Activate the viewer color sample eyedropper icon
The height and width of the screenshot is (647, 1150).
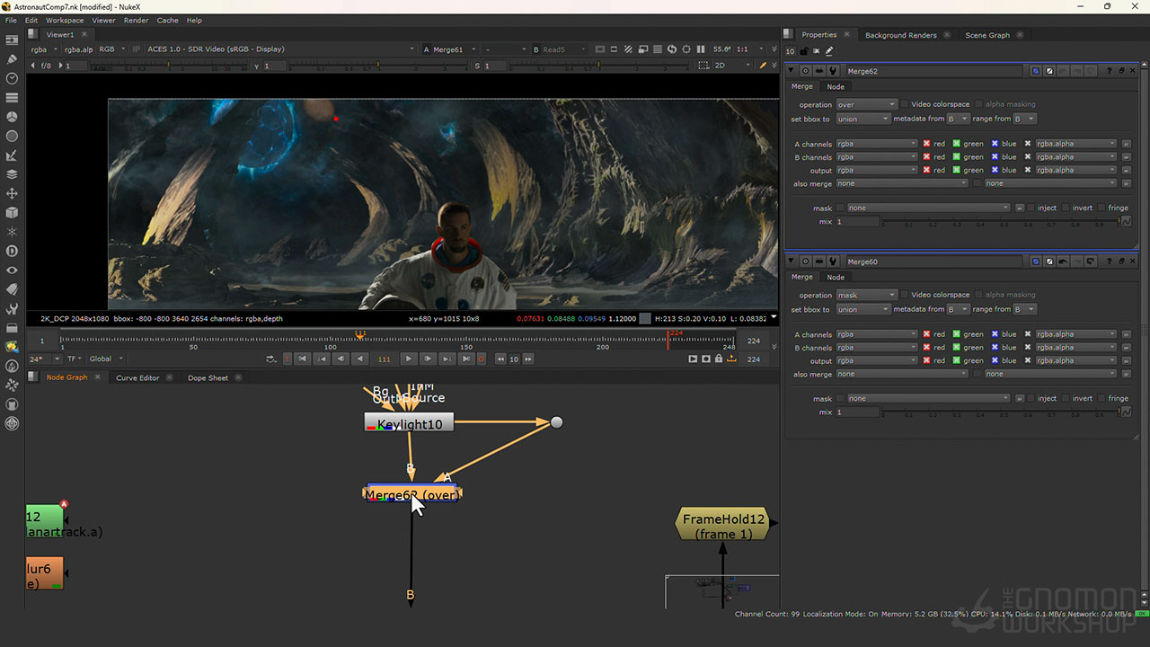(764, 65)
